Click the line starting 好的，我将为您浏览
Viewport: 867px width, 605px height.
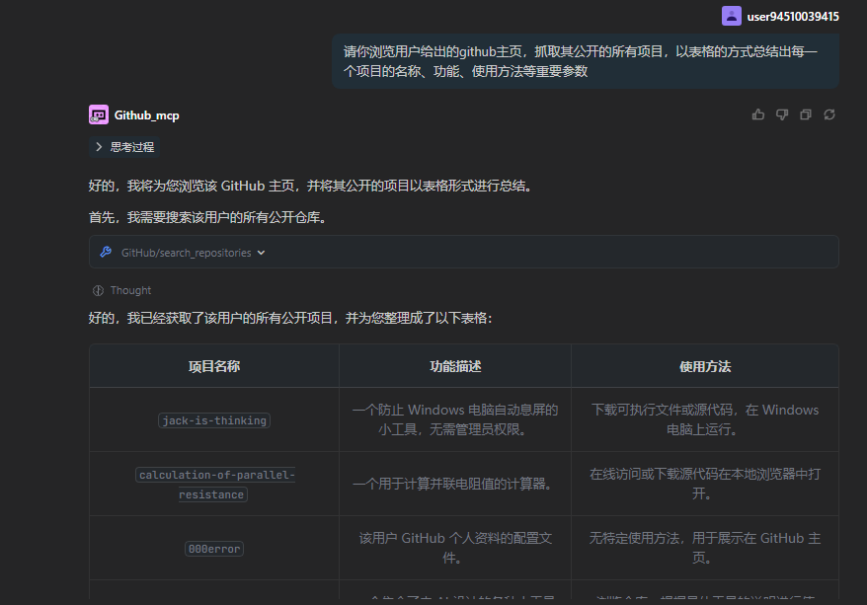pyautogui.click(x=312, y=186)
